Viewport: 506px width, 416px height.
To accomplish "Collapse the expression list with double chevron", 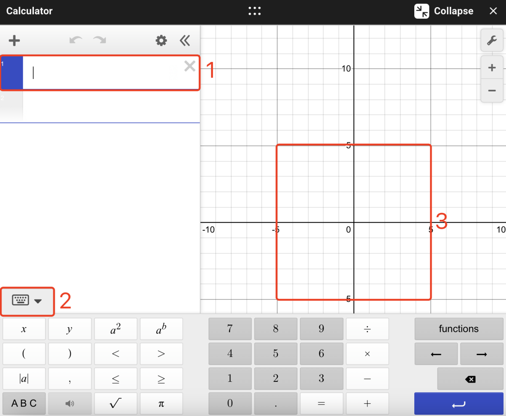I will coord(185,40).
